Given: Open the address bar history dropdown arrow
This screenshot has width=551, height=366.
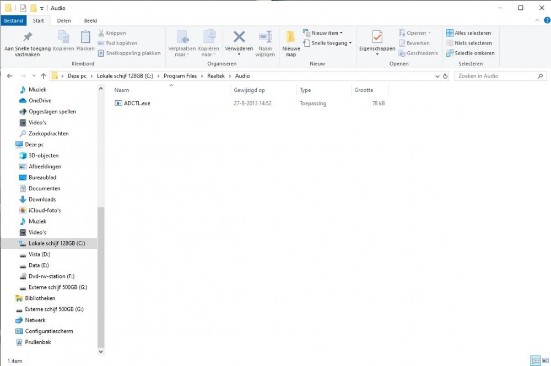Looking at the screenshot, I should (x=436, y=76).
